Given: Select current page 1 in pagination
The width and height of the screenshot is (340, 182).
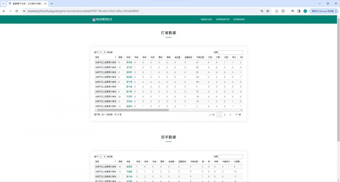Looking at the screenshot, I should pyautogui.click(x=219, y=115).
